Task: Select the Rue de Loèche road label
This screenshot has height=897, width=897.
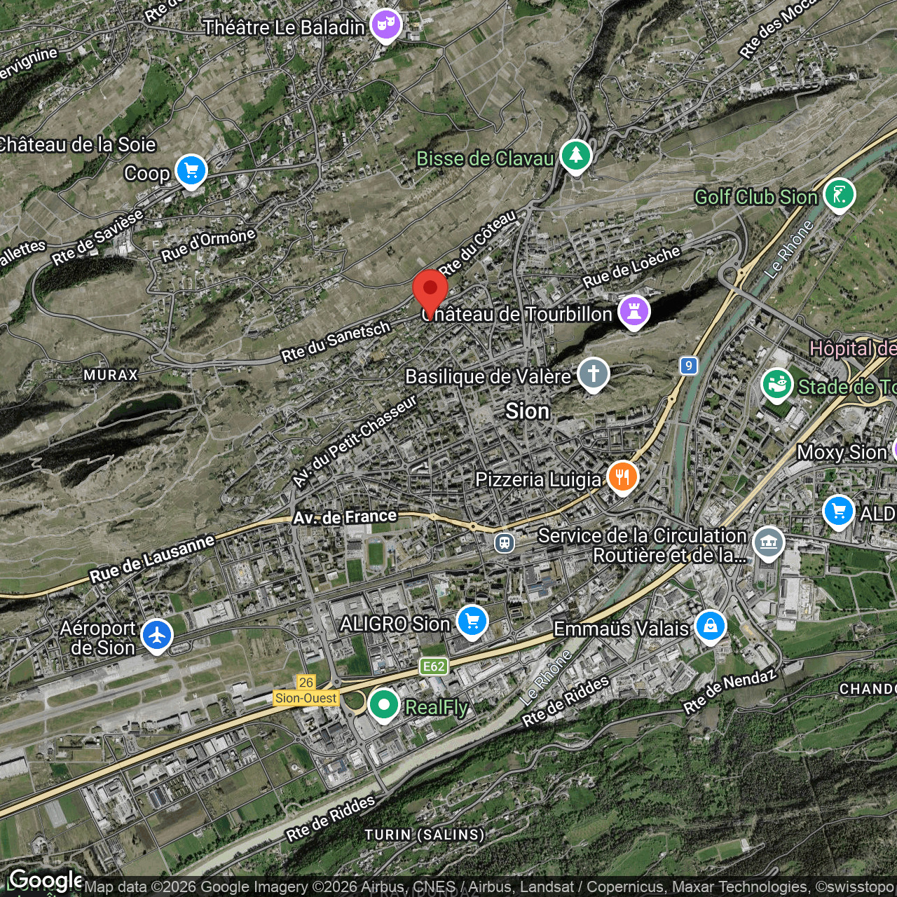Action: coord(631,266)
